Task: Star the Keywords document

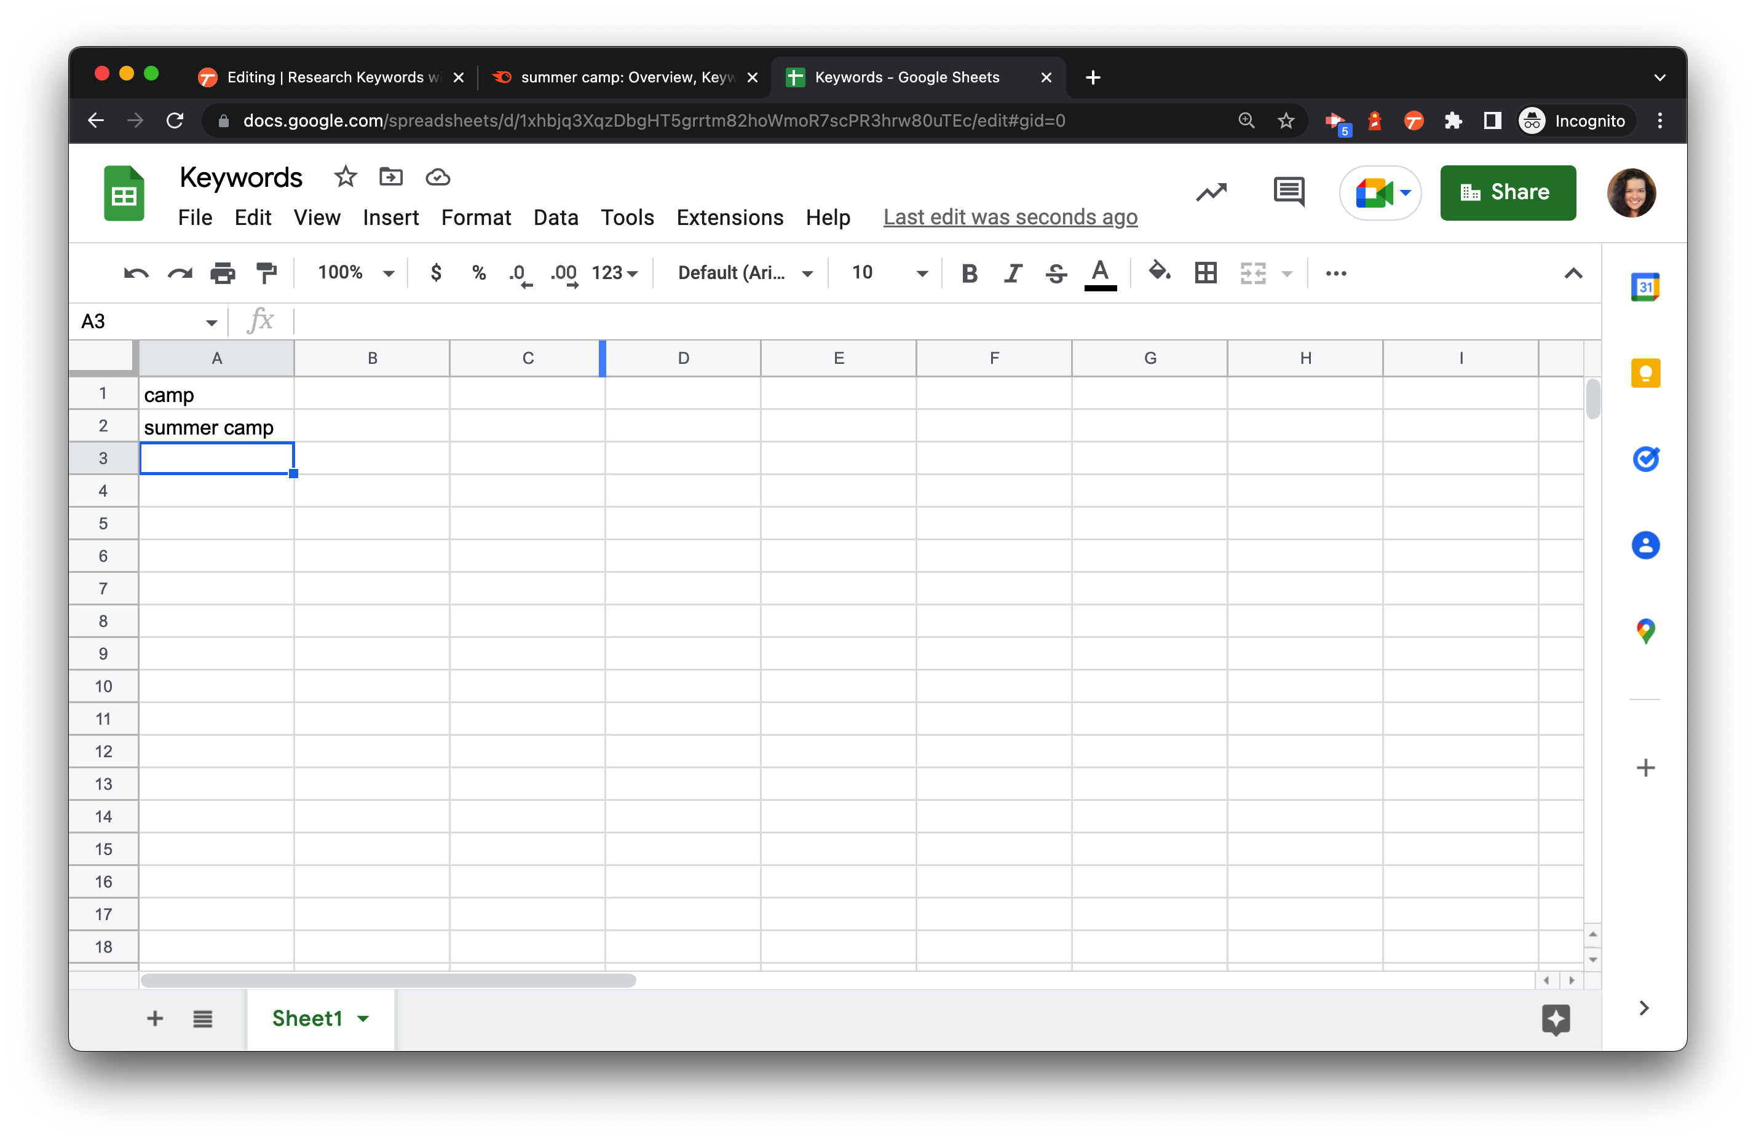Action: click(346, 177)
